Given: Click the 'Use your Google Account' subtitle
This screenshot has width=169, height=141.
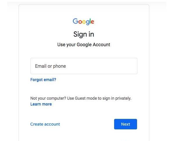Looking at the screenshot, I should 84,45.
